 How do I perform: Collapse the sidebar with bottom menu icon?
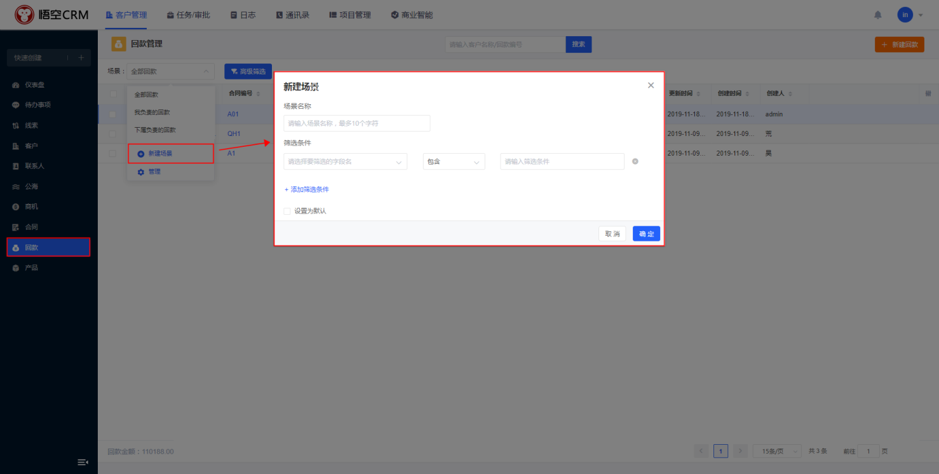83,462
